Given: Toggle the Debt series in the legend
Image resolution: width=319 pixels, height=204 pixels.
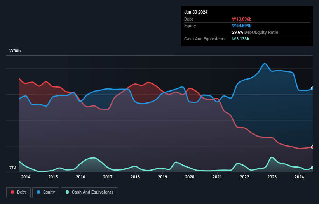Looking at the screenshot, I should [18, 192].
